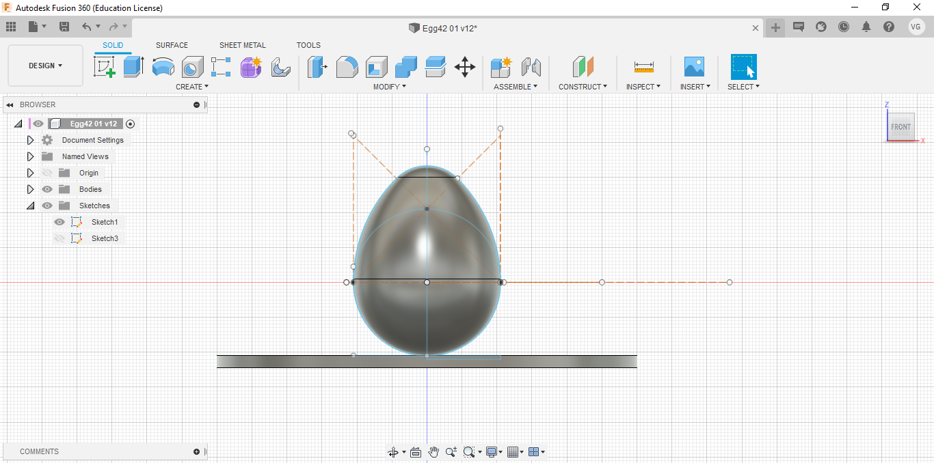
Task: Open the MODIFY dropdown menu
Action: pos(389,86)
